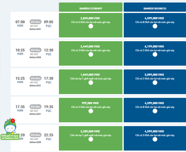The width and height of the screenshot is (186, 152).
Task: Select Business fare 6,199,000 VND for 10:25 flight
Action: [155, 55]
